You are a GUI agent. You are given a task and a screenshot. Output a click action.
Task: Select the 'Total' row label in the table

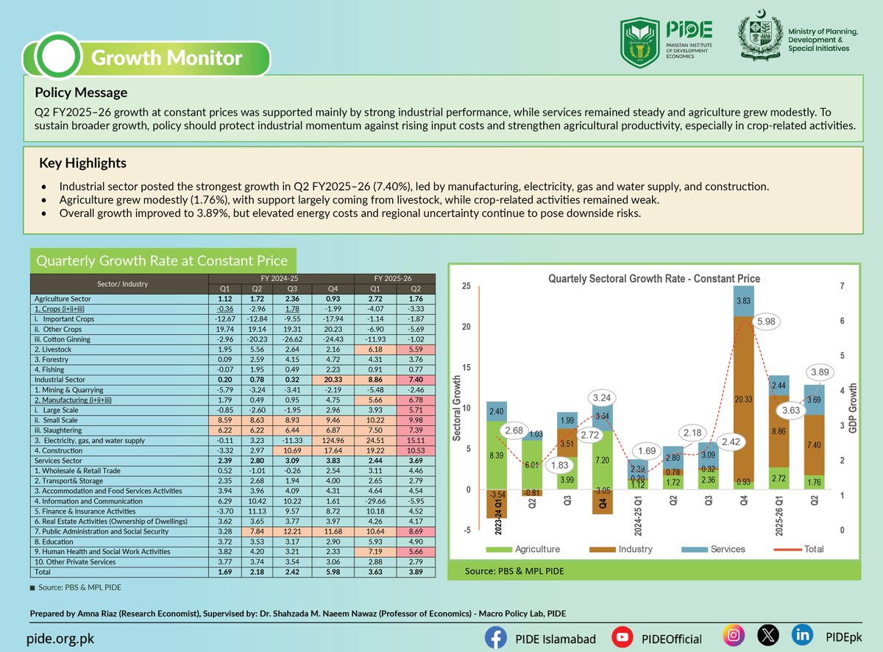coord(42,570)
